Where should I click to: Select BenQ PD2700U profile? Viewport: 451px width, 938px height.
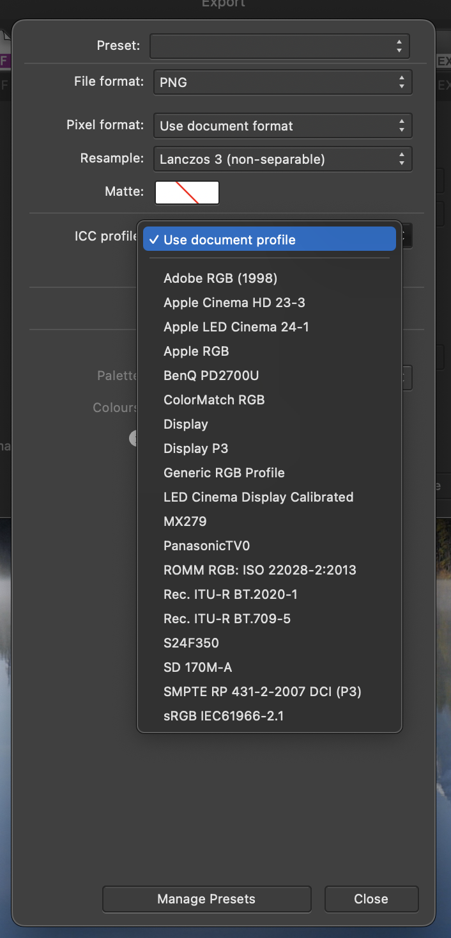point(211,376)
